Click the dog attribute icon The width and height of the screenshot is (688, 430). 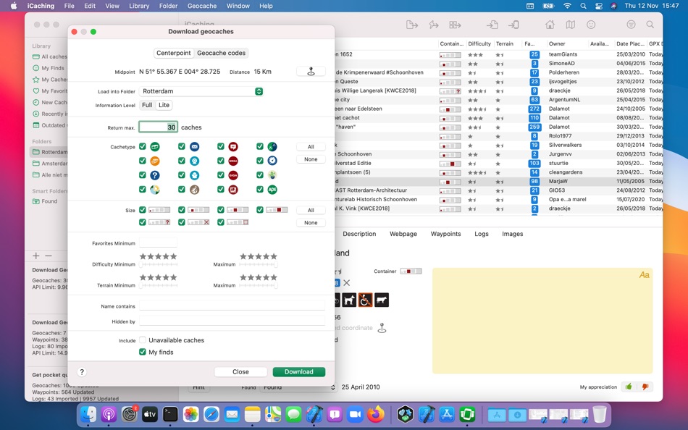coord(350,300)
